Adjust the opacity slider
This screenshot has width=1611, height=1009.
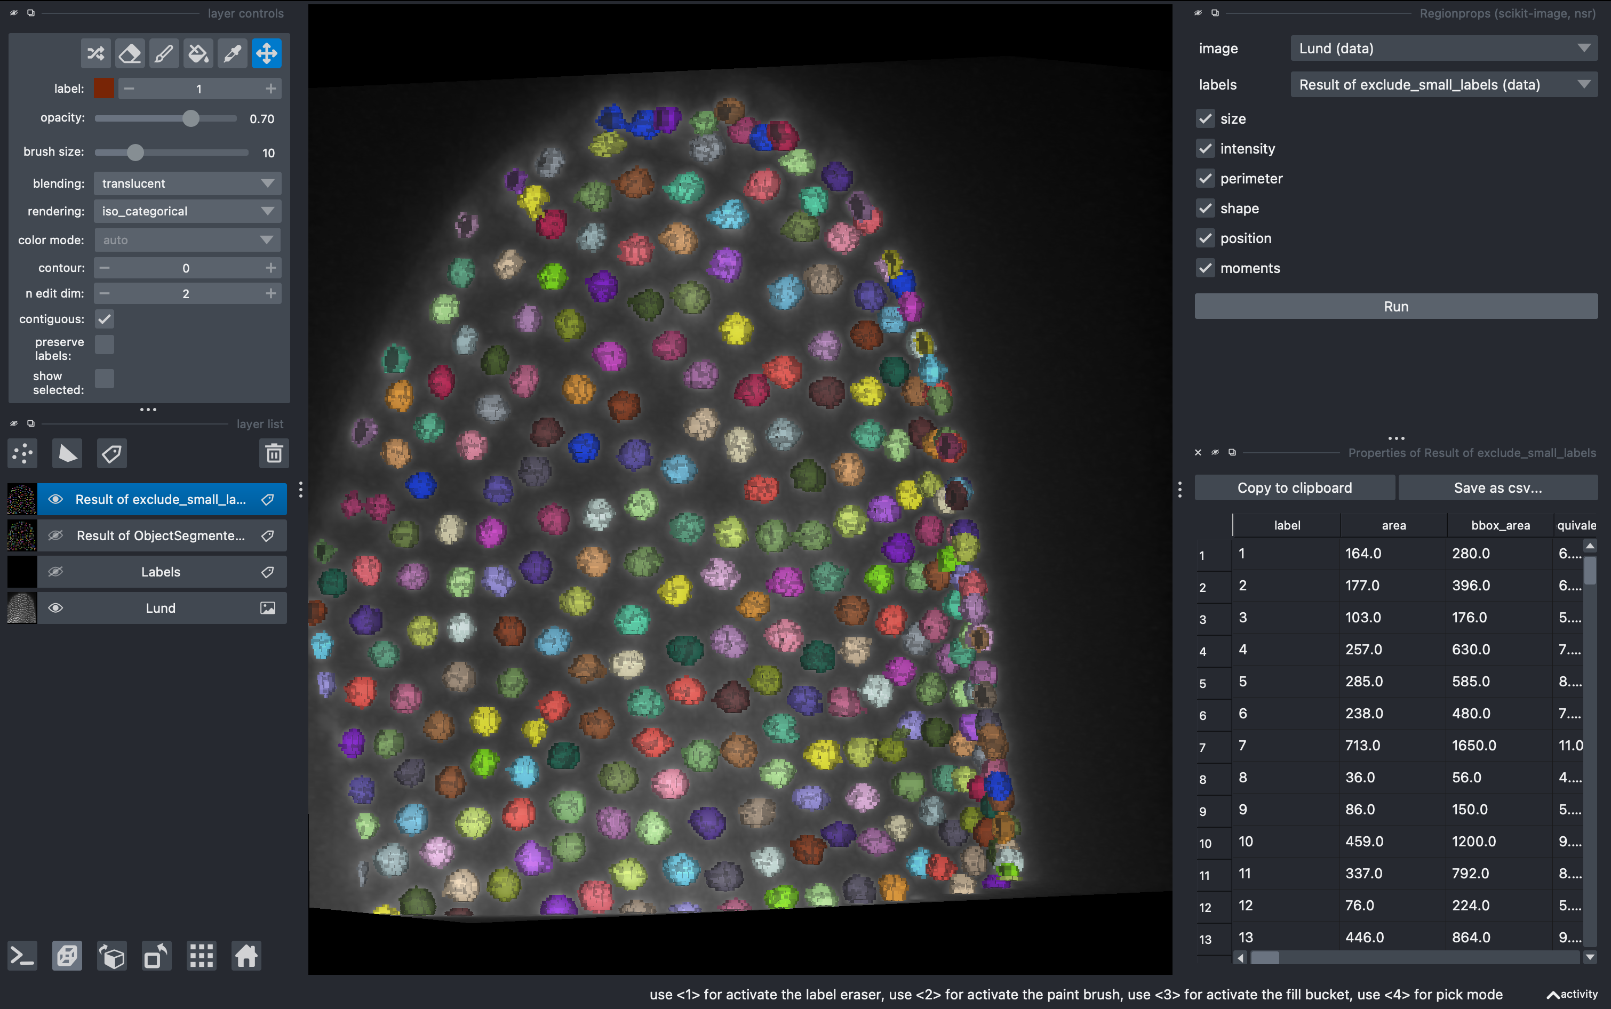coord(191,119)
